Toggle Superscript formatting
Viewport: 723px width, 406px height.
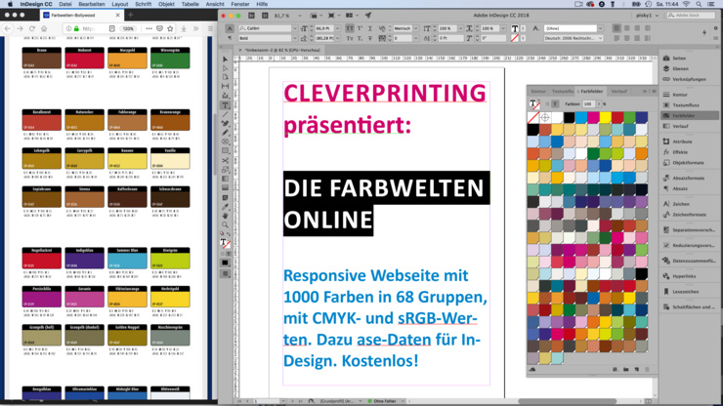pyautogui.click(x=360, y=28)
